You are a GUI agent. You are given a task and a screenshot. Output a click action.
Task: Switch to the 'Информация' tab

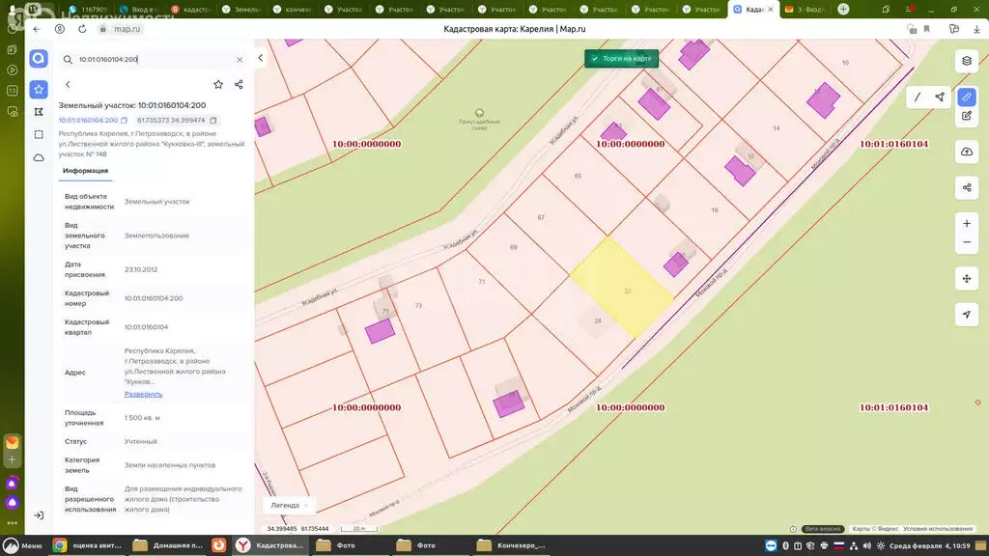coord(85,171)
